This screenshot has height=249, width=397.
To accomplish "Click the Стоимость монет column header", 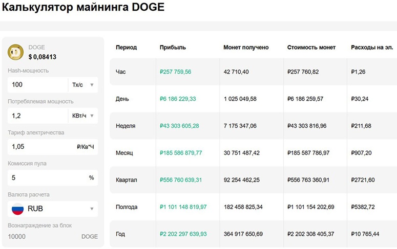I will coord(311,47).
